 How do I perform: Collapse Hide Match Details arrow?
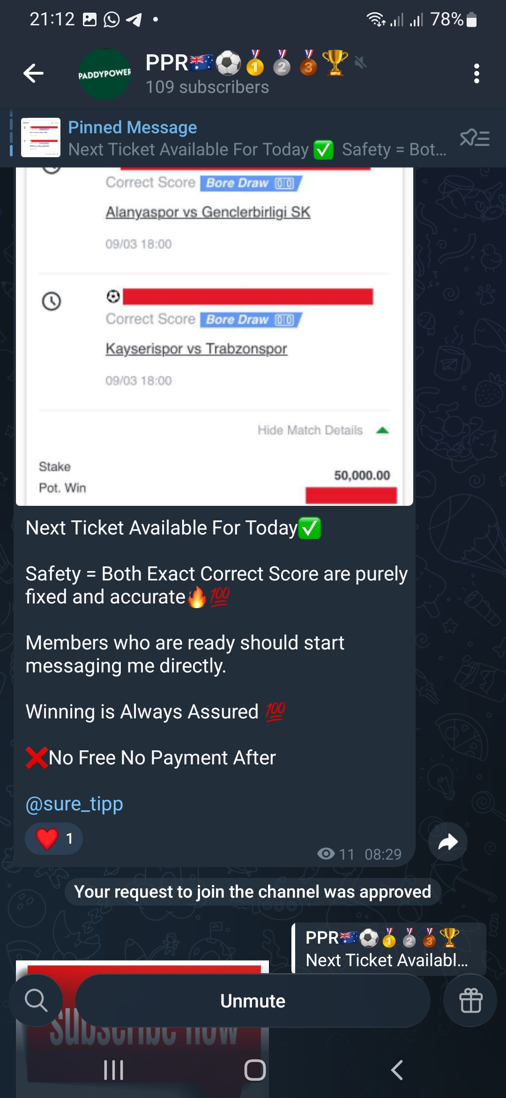point(383,430)
